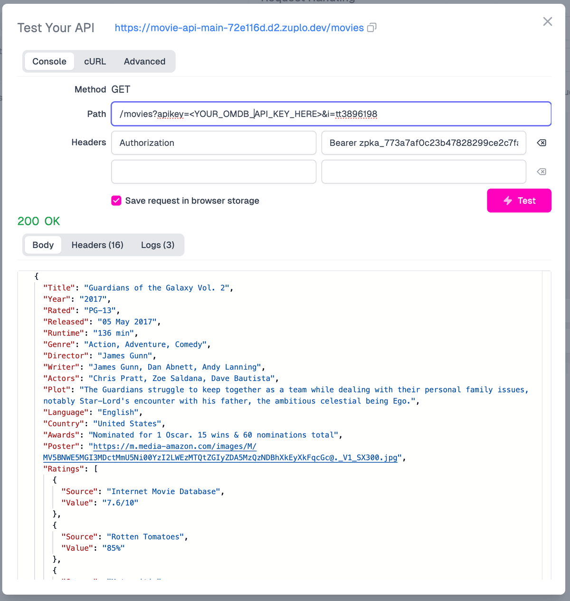Uncheck Save request in browser storage
This screenshot has width=570, height=601.
tap(116, 200)
